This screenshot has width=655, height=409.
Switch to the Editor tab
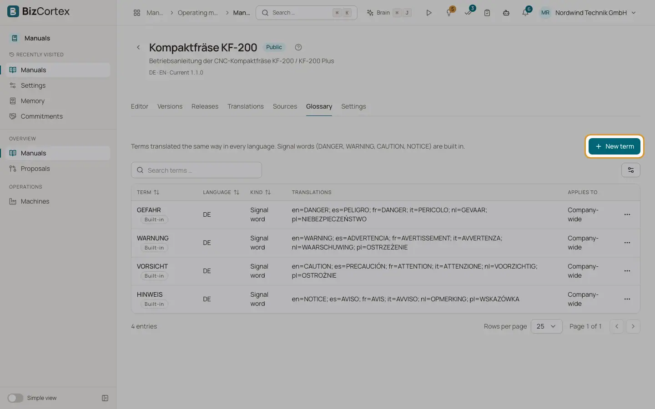(x=140, y=106)
